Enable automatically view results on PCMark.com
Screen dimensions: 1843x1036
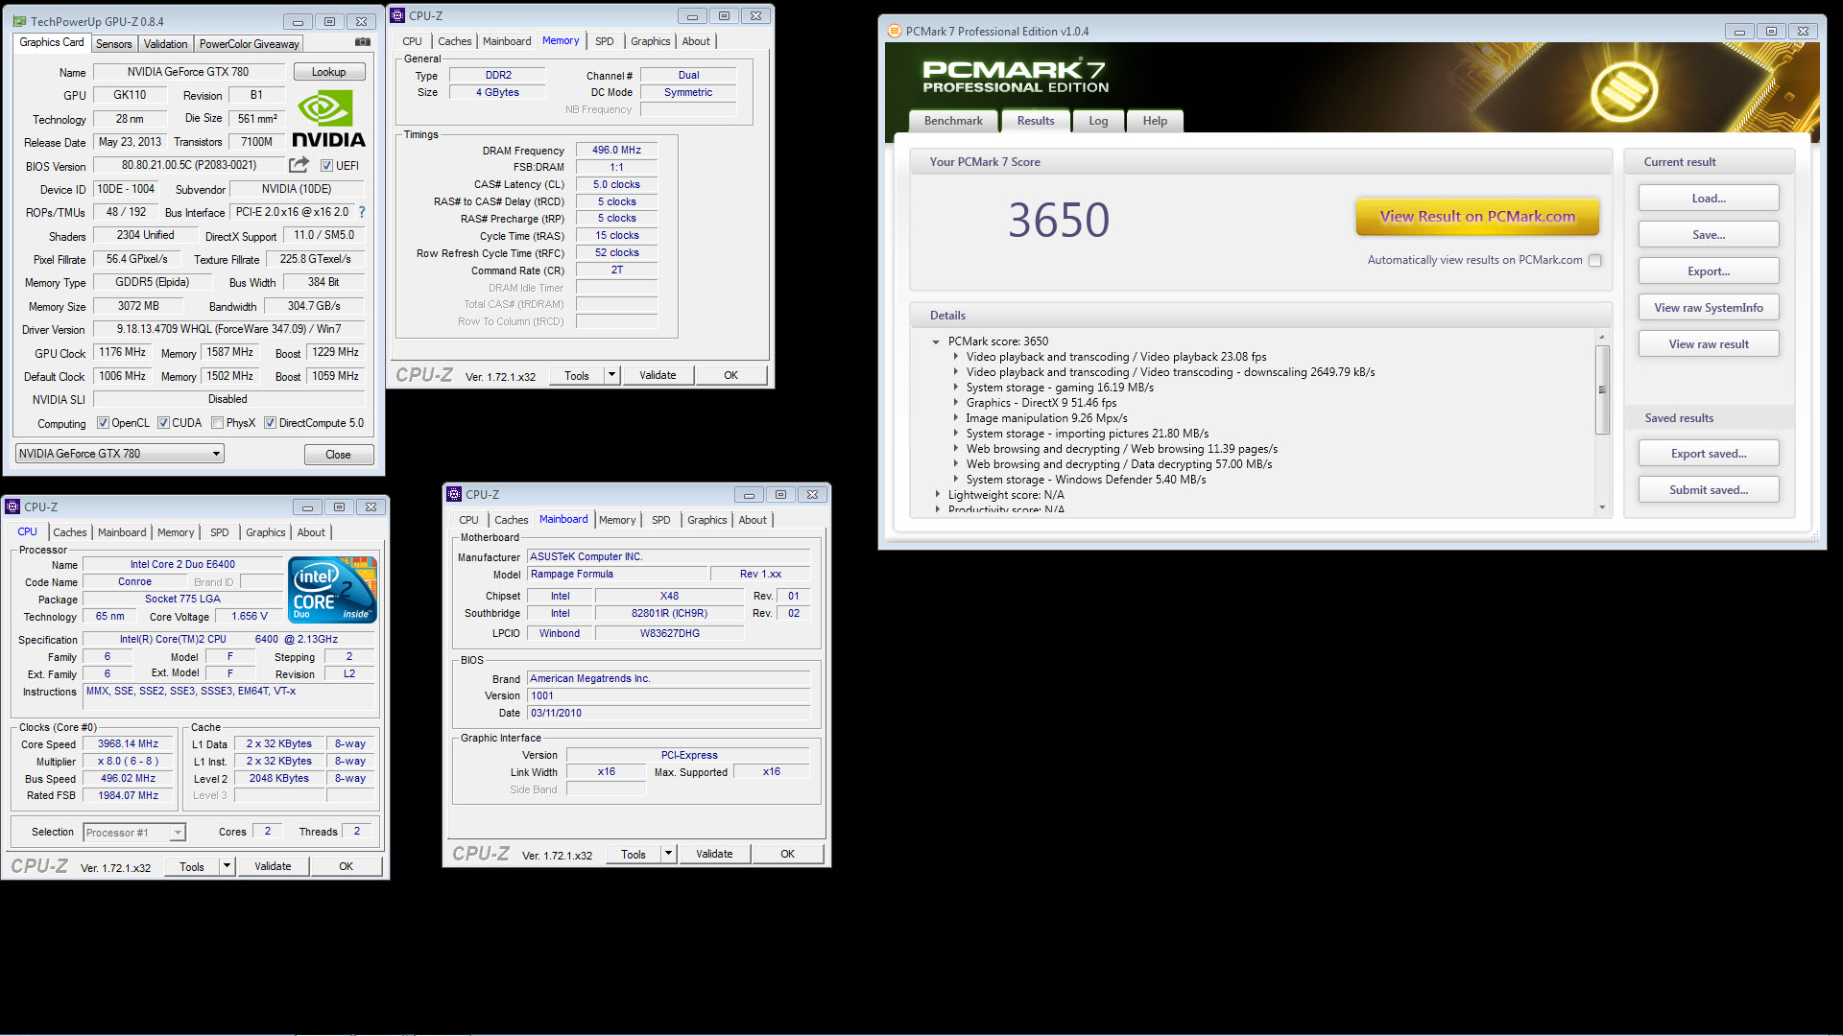1594,260
